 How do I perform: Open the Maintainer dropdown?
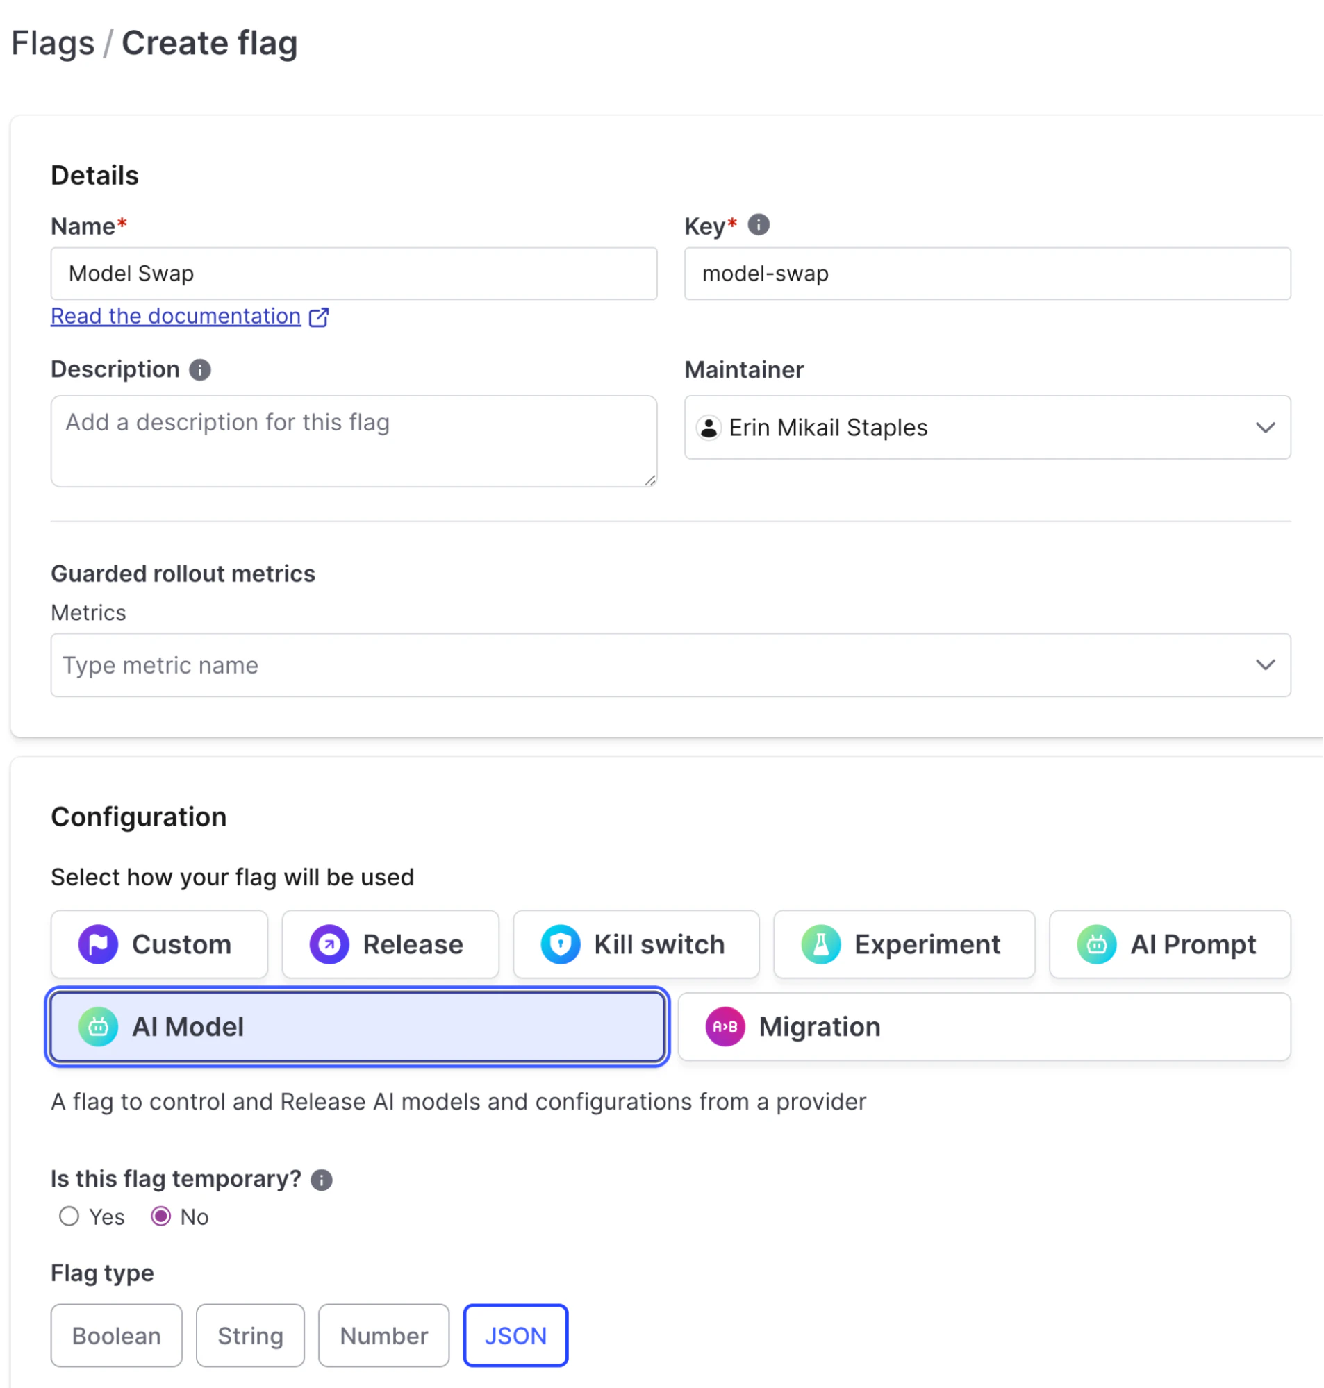click(x=1266, y=428)
